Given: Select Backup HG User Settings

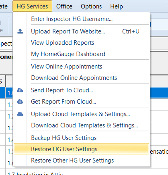Looking at the screenshot, I should (82, 138).
